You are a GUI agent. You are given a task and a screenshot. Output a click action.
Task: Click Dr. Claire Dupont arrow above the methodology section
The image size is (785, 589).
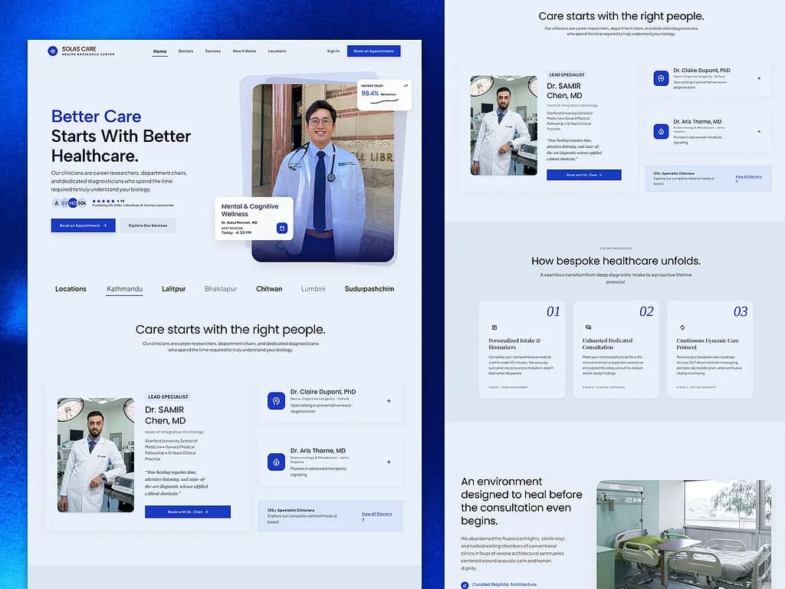[759, 78]
